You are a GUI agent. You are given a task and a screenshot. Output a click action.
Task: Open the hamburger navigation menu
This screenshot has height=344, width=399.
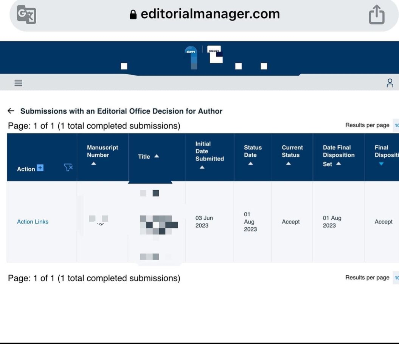(x=19, y=83)
